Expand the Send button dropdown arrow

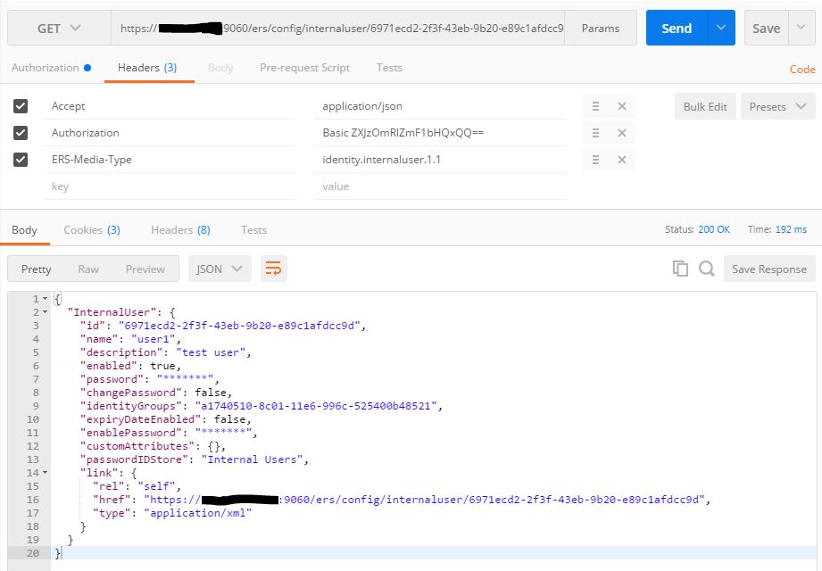pos(721,29)
